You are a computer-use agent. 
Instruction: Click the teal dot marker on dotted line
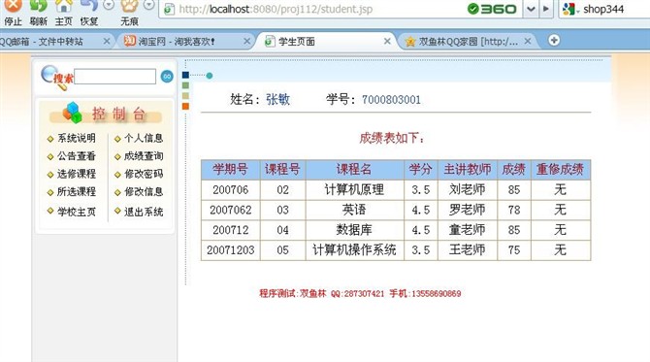tap(210, 76)
